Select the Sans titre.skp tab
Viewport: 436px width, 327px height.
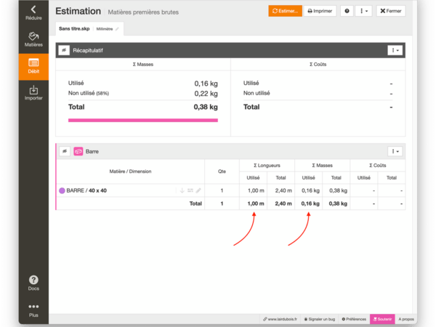point(73,28)
